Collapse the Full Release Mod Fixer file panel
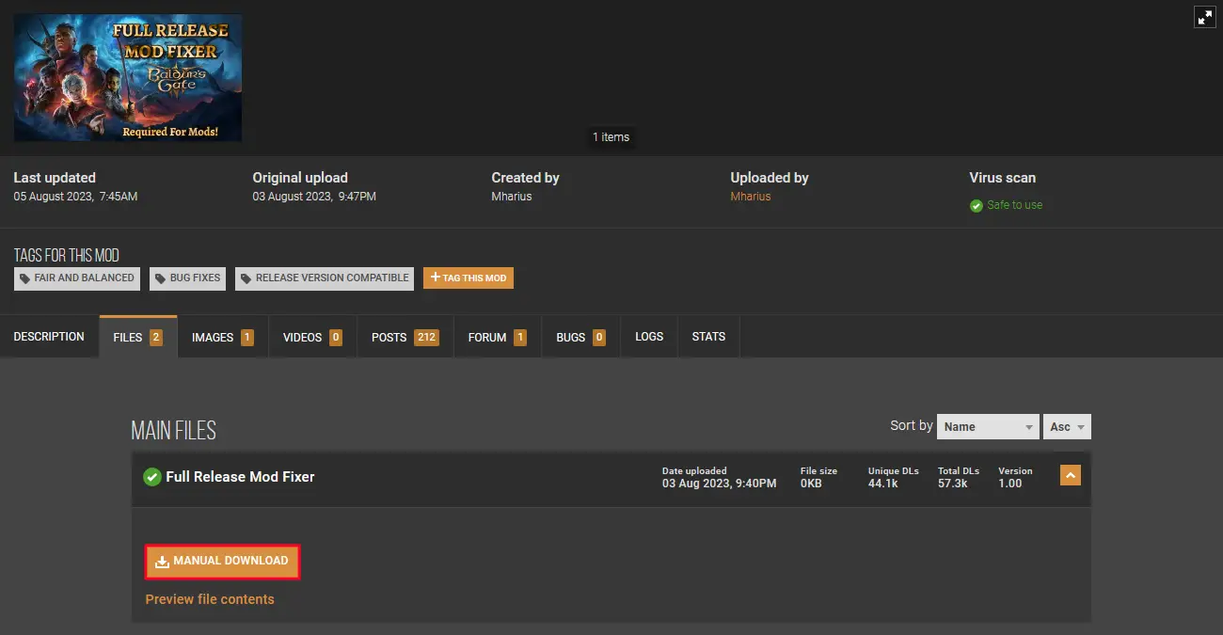The image size is (1223, 635). [x=1071, y=476]
